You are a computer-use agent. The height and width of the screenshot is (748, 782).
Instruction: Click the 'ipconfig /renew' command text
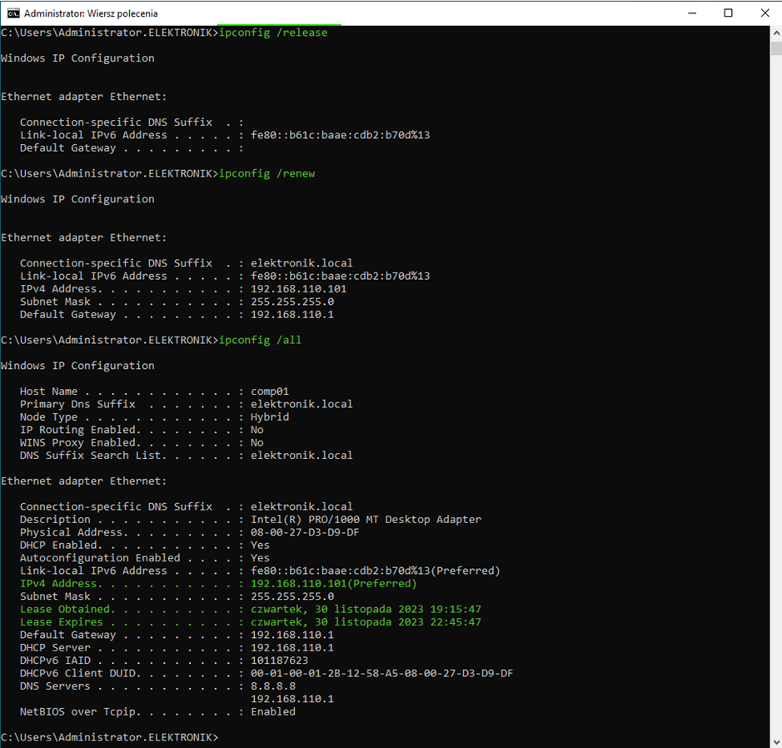pyautogui.click(x=266, y=173)
